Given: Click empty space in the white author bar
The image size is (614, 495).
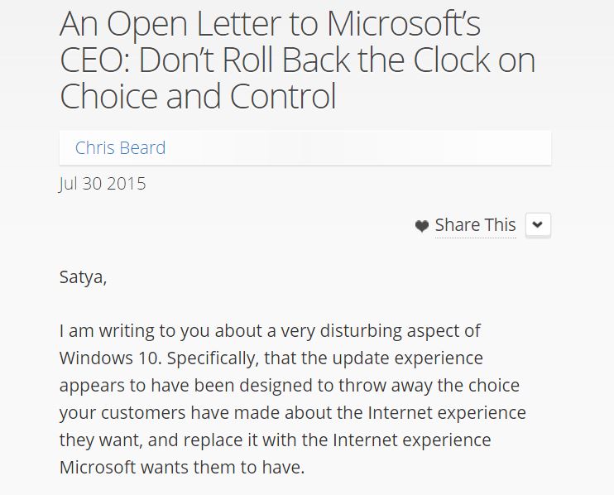Looking at the screenshot, I should point(353,148).
